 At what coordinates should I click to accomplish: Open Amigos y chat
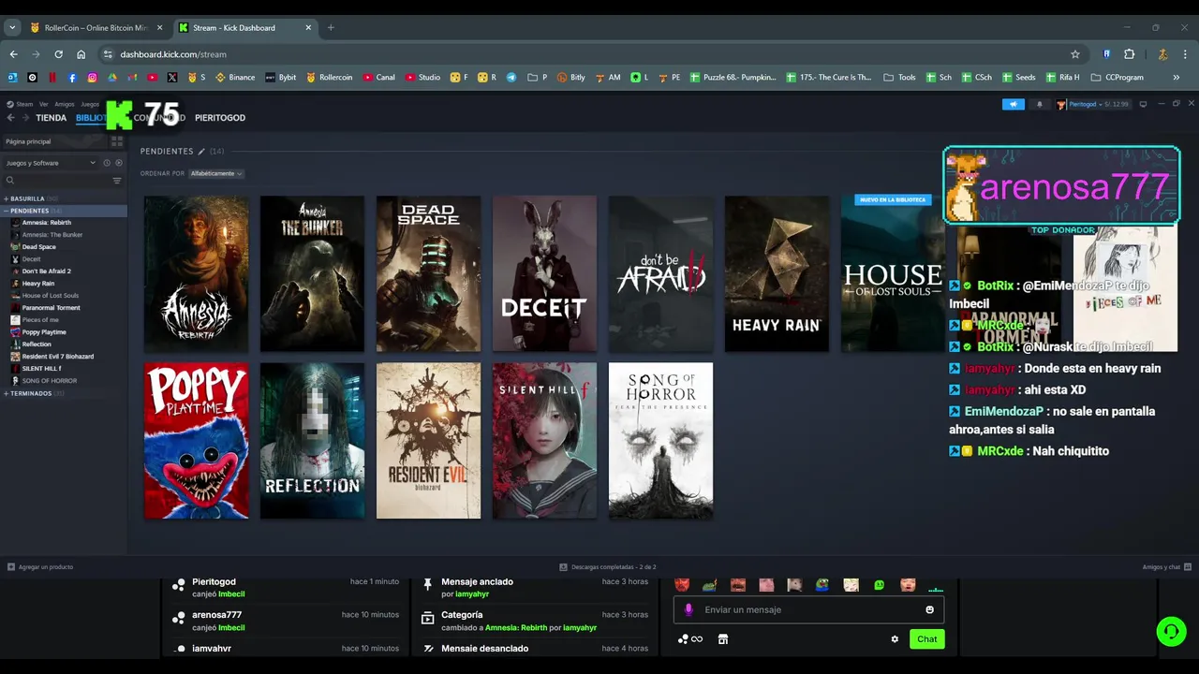coord(1166,567)
